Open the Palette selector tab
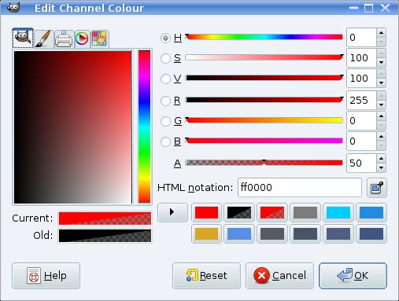The height and width of the screenshot is (301, 399). [99, 39]
